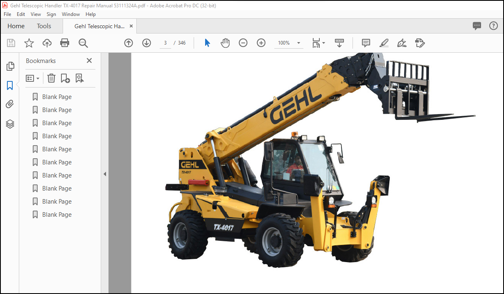Zoom in with the plus button

(x=261, y=43)
